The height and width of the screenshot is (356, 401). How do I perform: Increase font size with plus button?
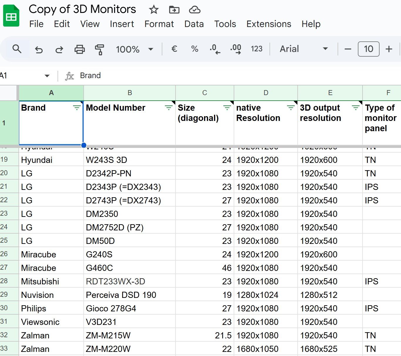389,49
